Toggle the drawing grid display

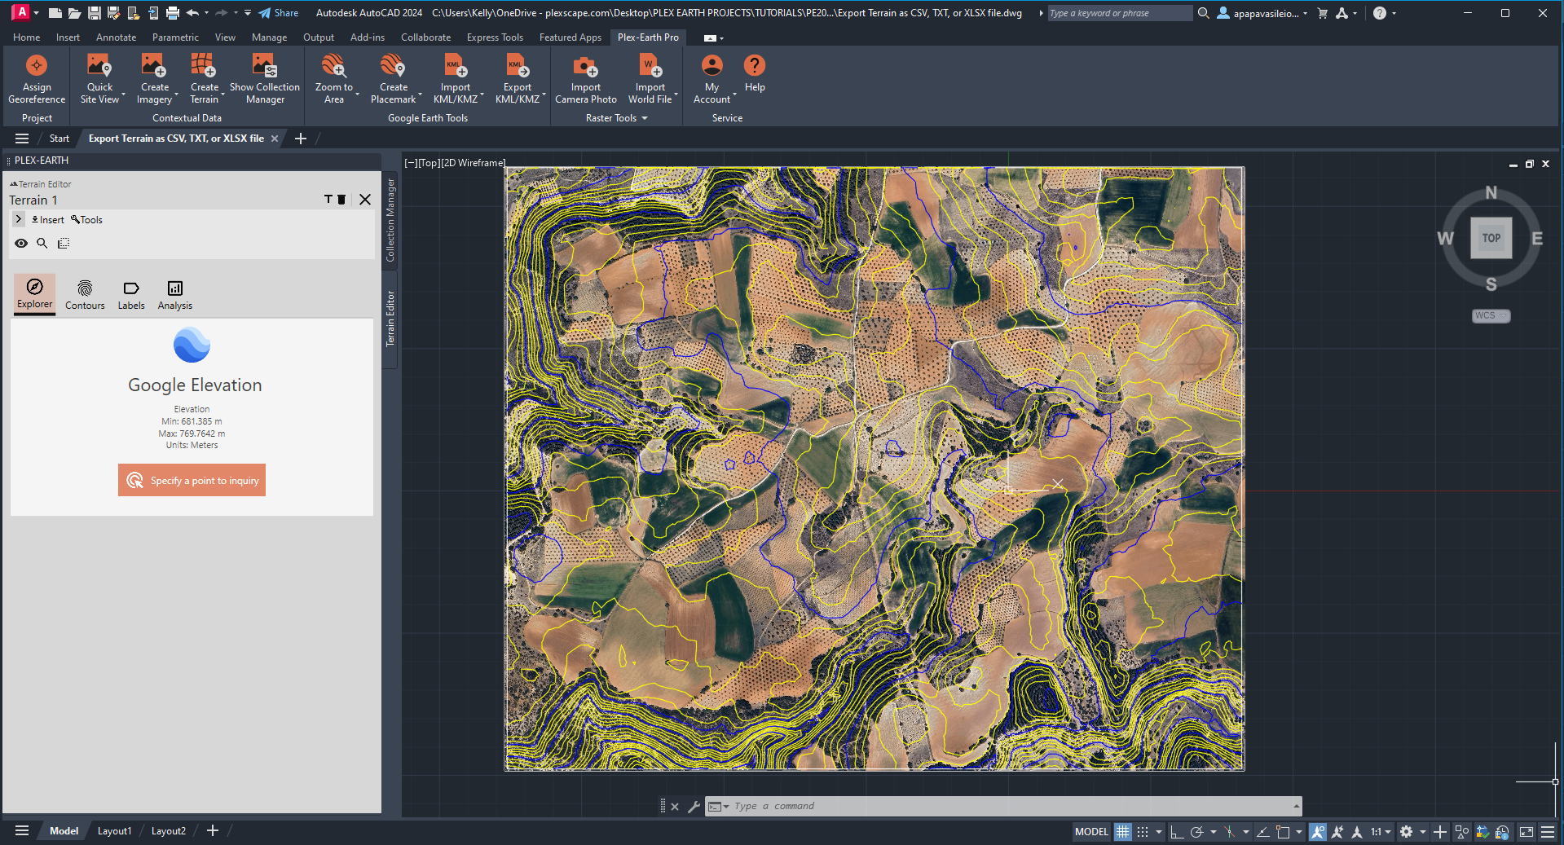(x=1123, y=832)
